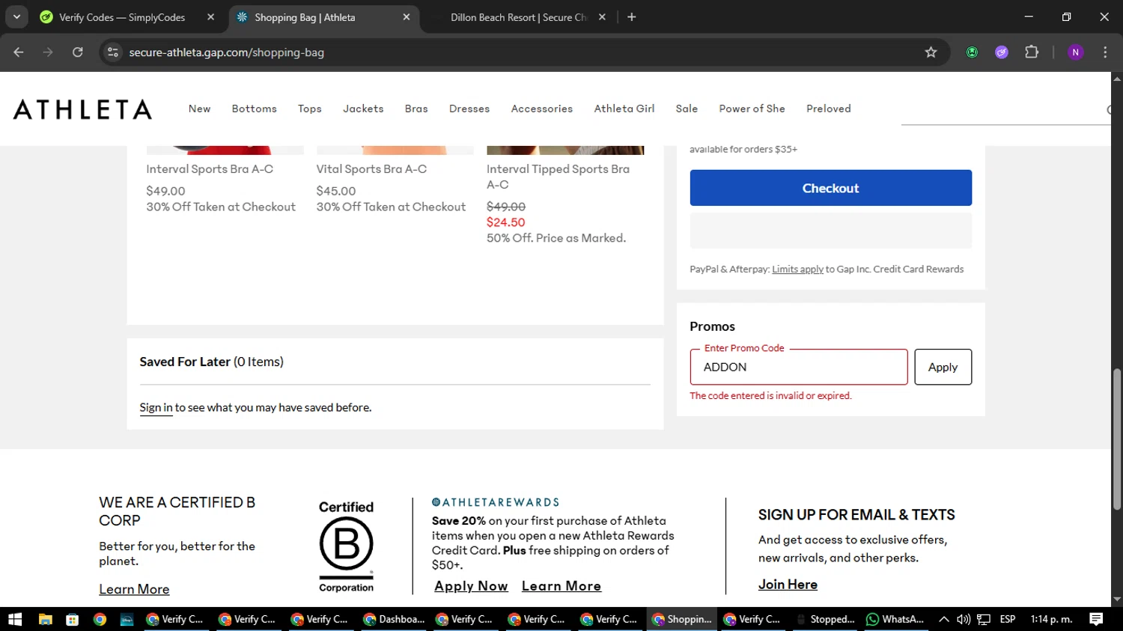1123x631 pixels.
Task: Open the purple extension icon
Action: (1002, 52)
